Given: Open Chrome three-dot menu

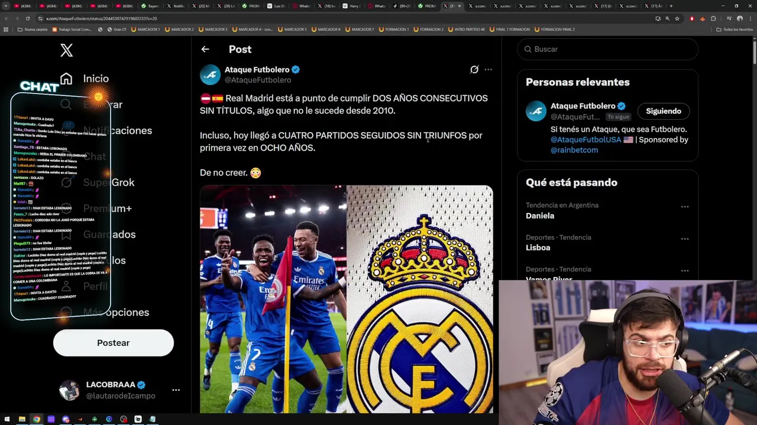Looking at the screenshot, I should (750, 18).
